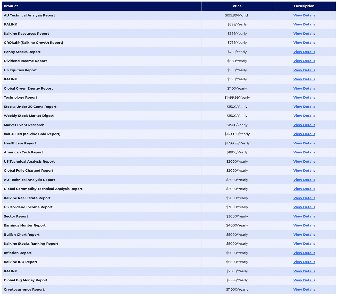
Task: Select the $880/Yearly price cell
Action: point(237,61)
